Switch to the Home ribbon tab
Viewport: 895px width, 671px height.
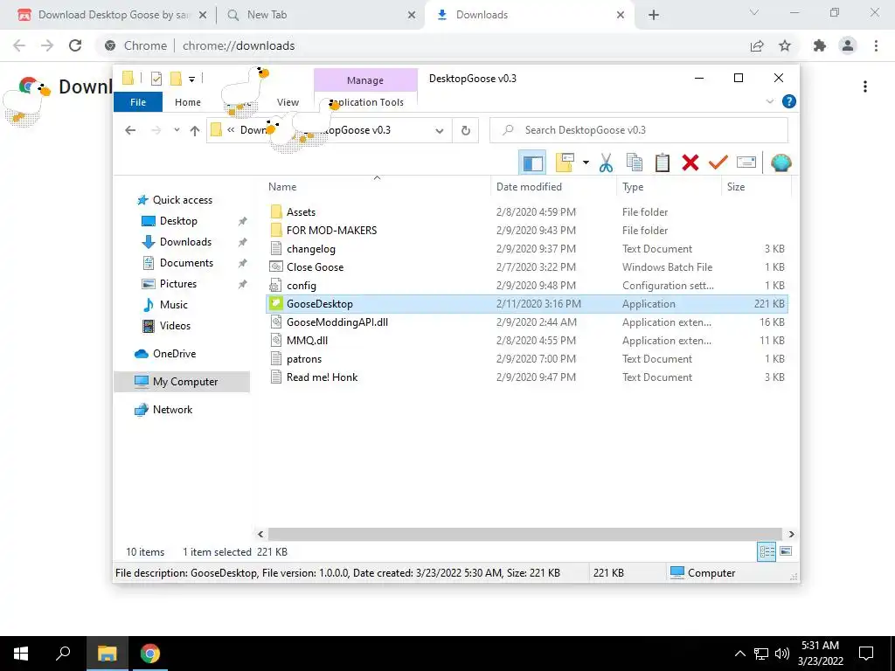(x=188, y=102)
